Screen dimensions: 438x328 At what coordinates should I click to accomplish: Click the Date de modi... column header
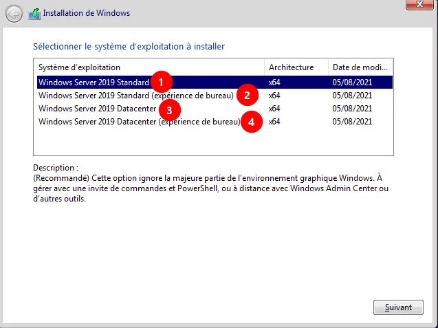tap(360, 67)
